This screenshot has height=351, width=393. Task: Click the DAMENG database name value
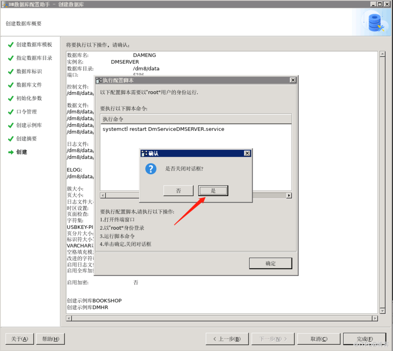tap(144, 55)
